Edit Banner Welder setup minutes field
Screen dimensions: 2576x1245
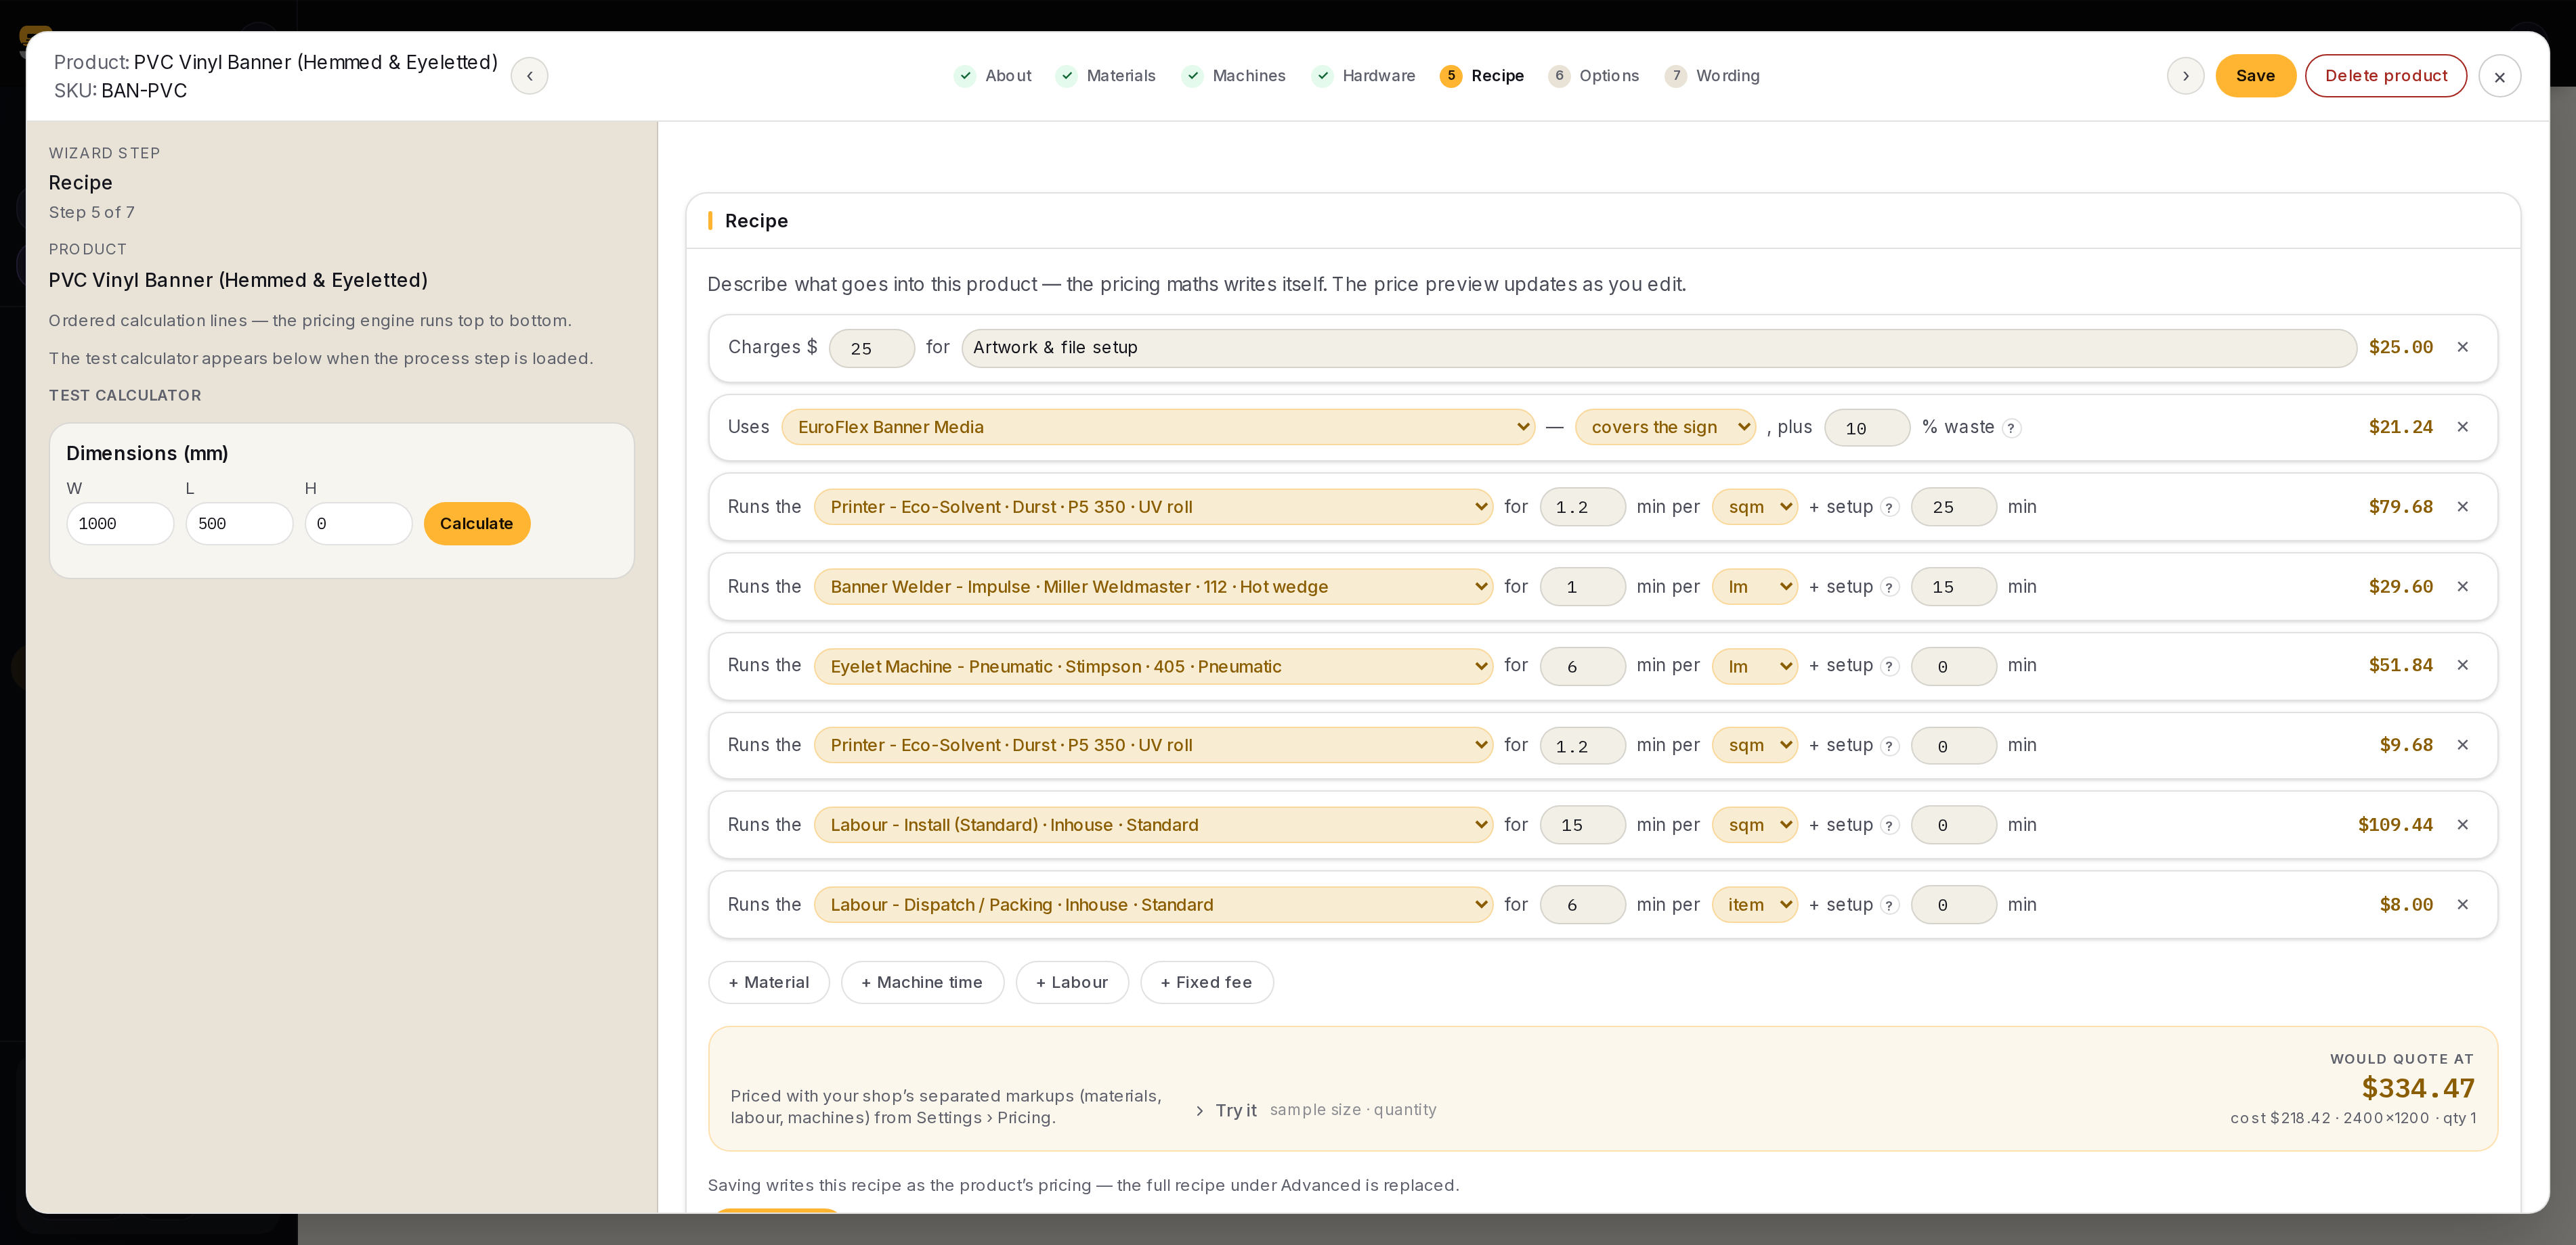1953,587
